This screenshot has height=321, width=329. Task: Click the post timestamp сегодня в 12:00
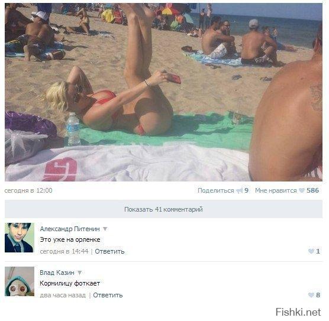click(x=28, y=190)
